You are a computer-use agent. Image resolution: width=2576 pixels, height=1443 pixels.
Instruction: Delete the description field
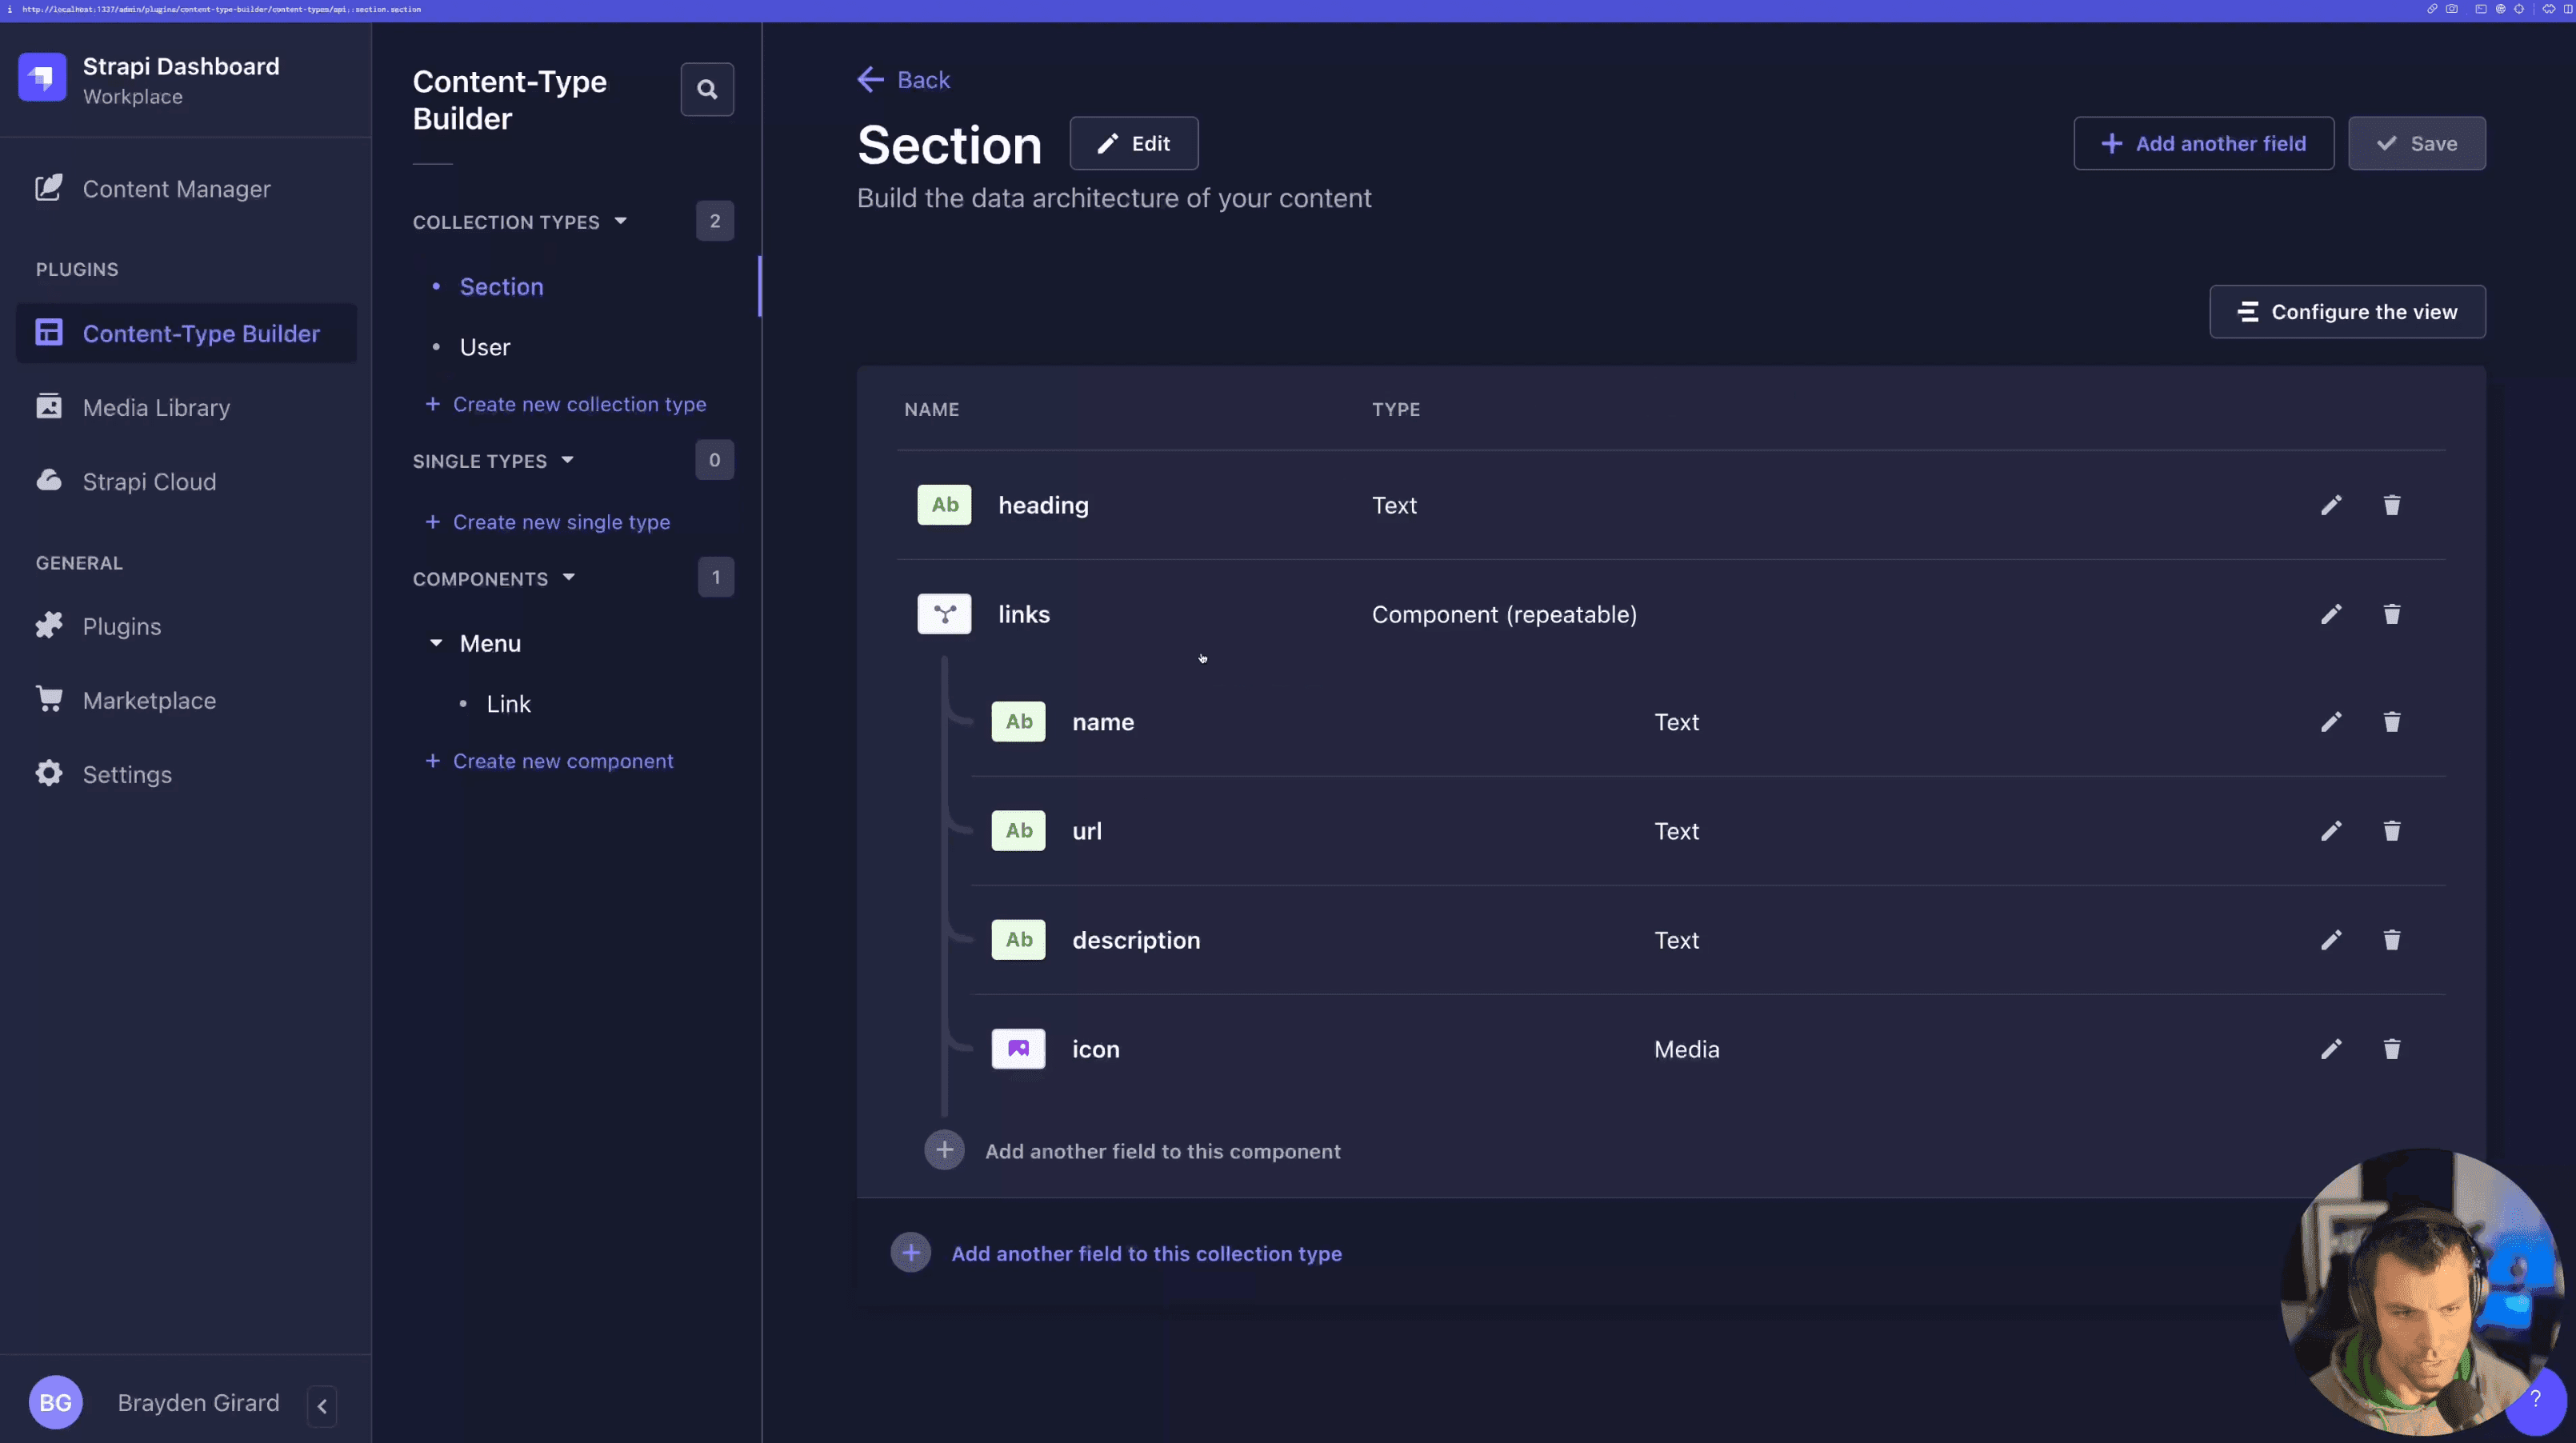tap(2391, 940)
